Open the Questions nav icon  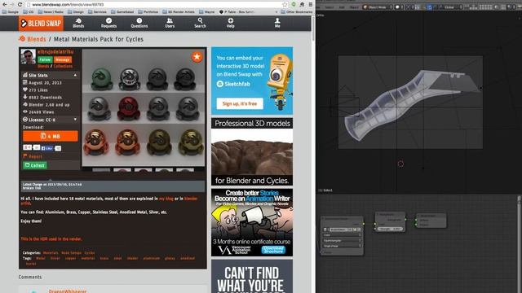tap(139, 23)
